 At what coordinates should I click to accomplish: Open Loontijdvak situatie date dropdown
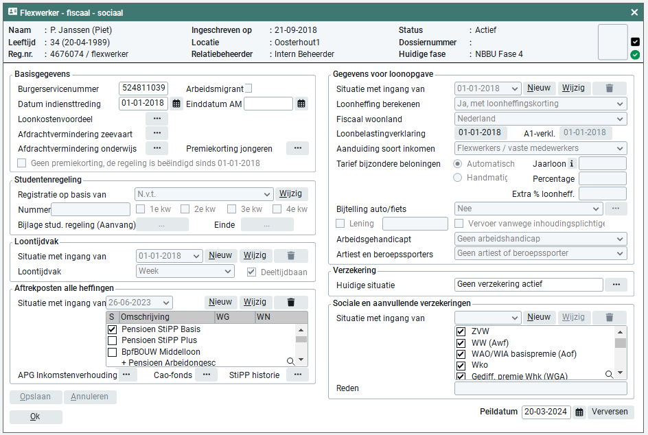pyautogui.click(x=169, y=256)
